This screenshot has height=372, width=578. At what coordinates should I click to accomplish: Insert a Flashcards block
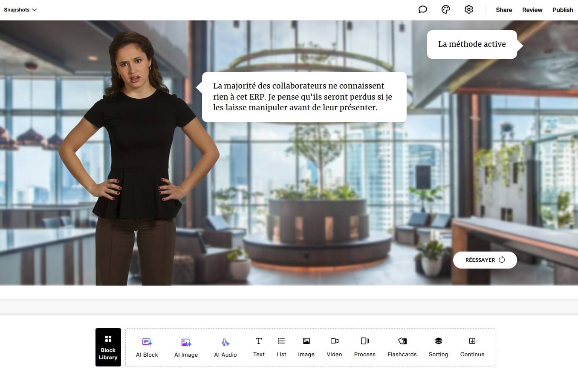coord(402,347)
